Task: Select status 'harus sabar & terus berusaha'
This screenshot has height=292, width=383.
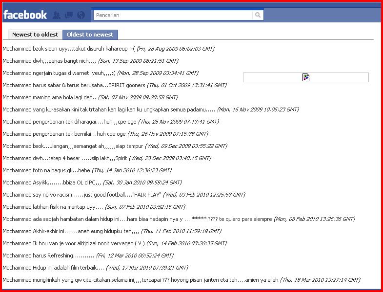Action: point(74,85)
